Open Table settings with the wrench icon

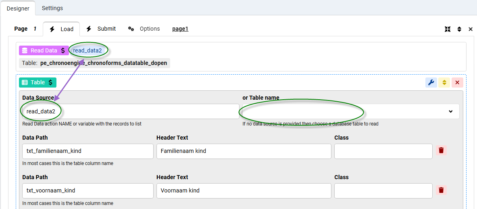point(431,82)
